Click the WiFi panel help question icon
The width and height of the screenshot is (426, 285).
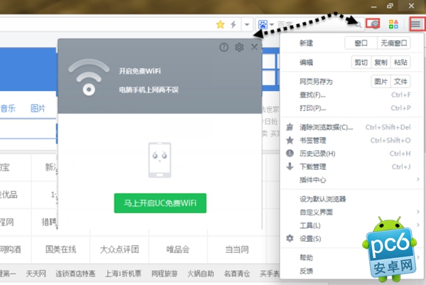point(224,47)
